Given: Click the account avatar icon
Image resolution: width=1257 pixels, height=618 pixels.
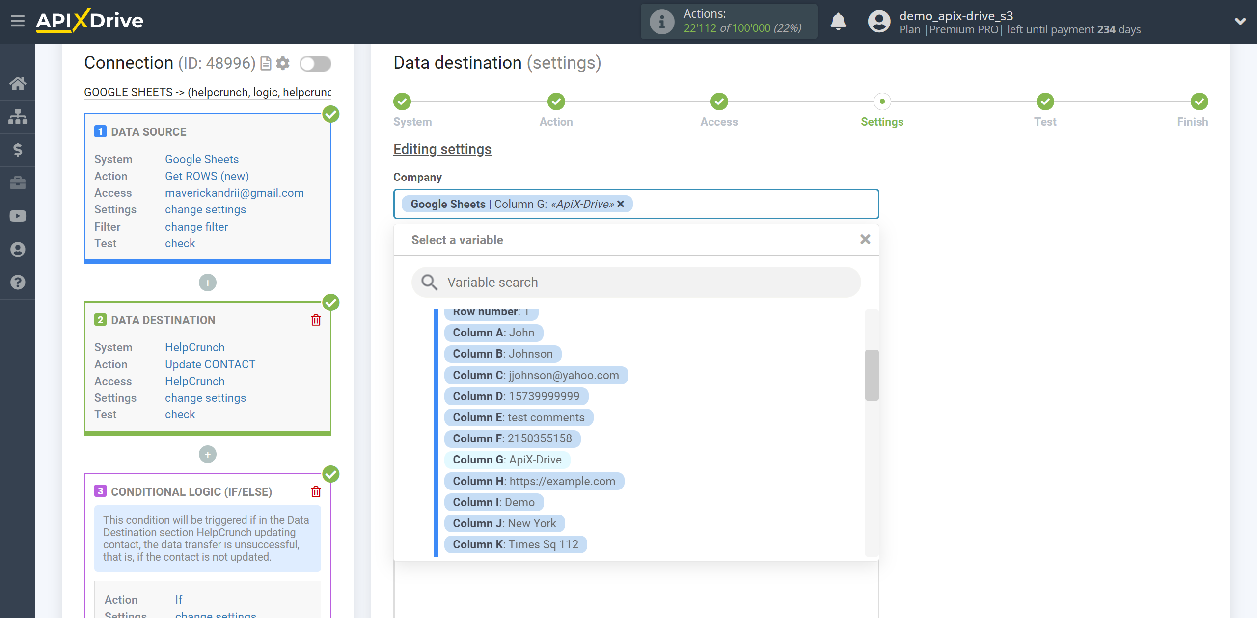Looking at the screenshot, I should point(879,22).
